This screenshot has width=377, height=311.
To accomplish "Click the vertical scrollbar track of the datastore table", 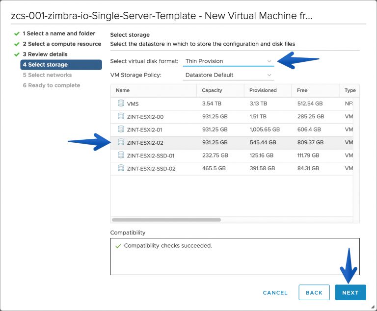I will coord(356,160).
